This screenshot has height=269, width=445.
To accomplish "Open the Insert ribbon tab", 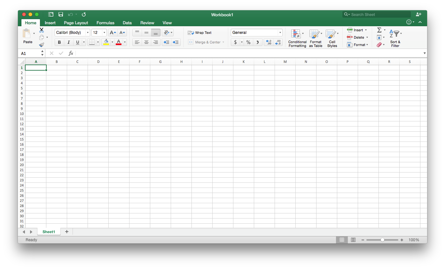I will 50,23.
